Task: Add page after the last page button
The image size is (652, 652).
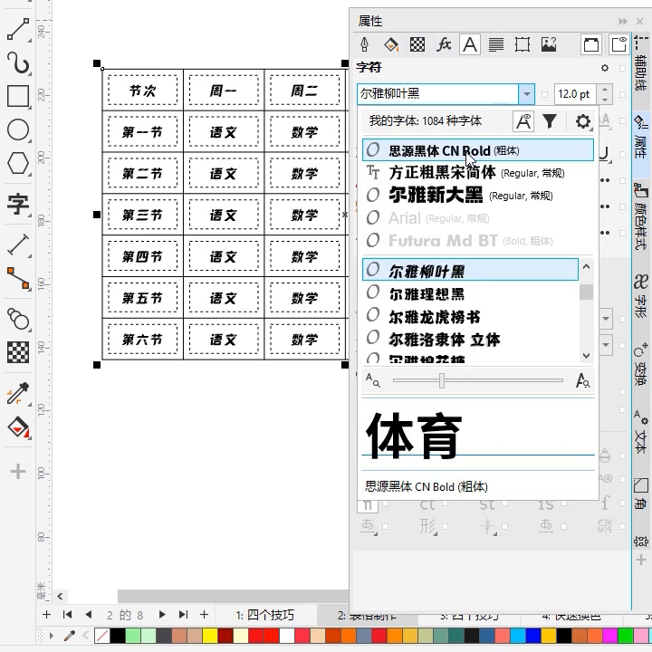Action: click(x=204, y=615)
